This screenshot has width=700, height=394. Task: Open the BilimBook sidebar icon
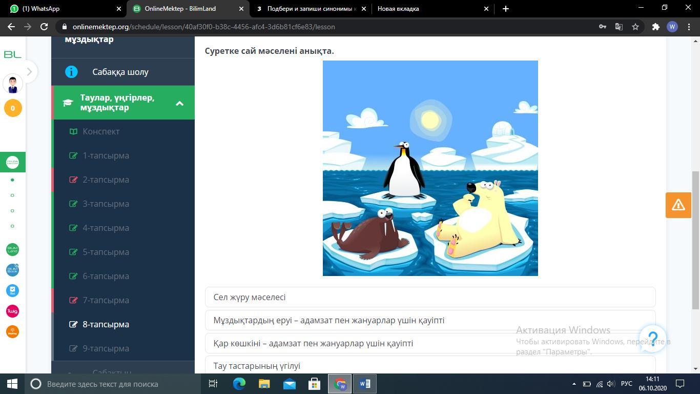(x=12, y=270)
